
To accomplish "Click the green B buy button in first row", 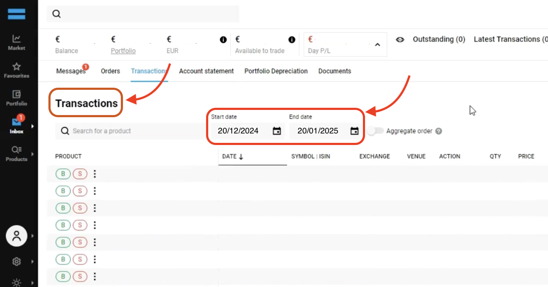I will 63,174.
